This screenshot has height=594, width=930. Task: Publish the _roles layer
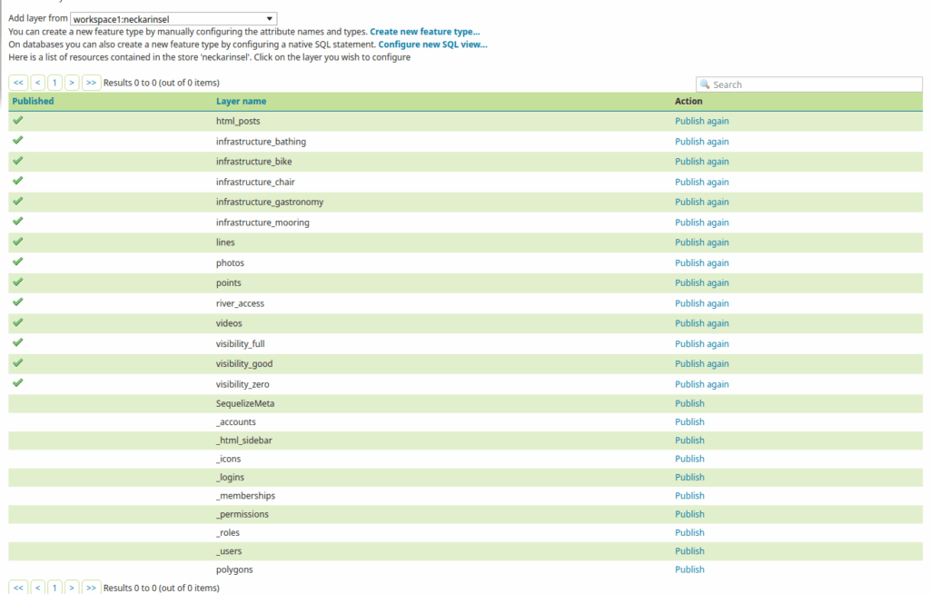pos(690,532)
